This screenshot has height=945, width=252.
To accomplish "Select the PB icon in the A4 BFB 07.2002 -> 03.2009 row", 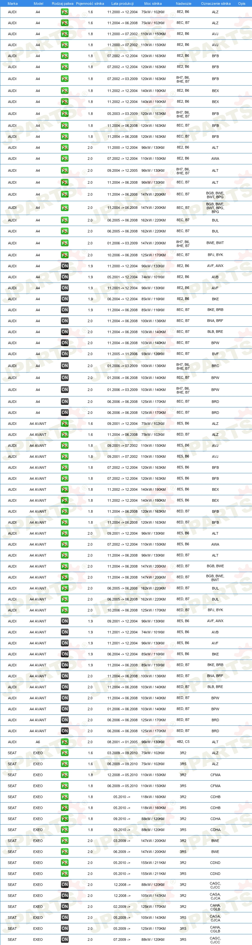I will 64,78.
